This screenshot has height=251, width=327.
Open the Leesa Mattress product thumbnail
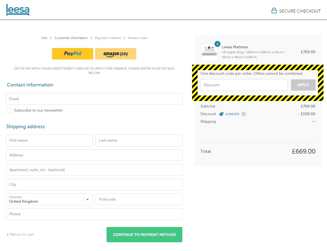[209, 52]
